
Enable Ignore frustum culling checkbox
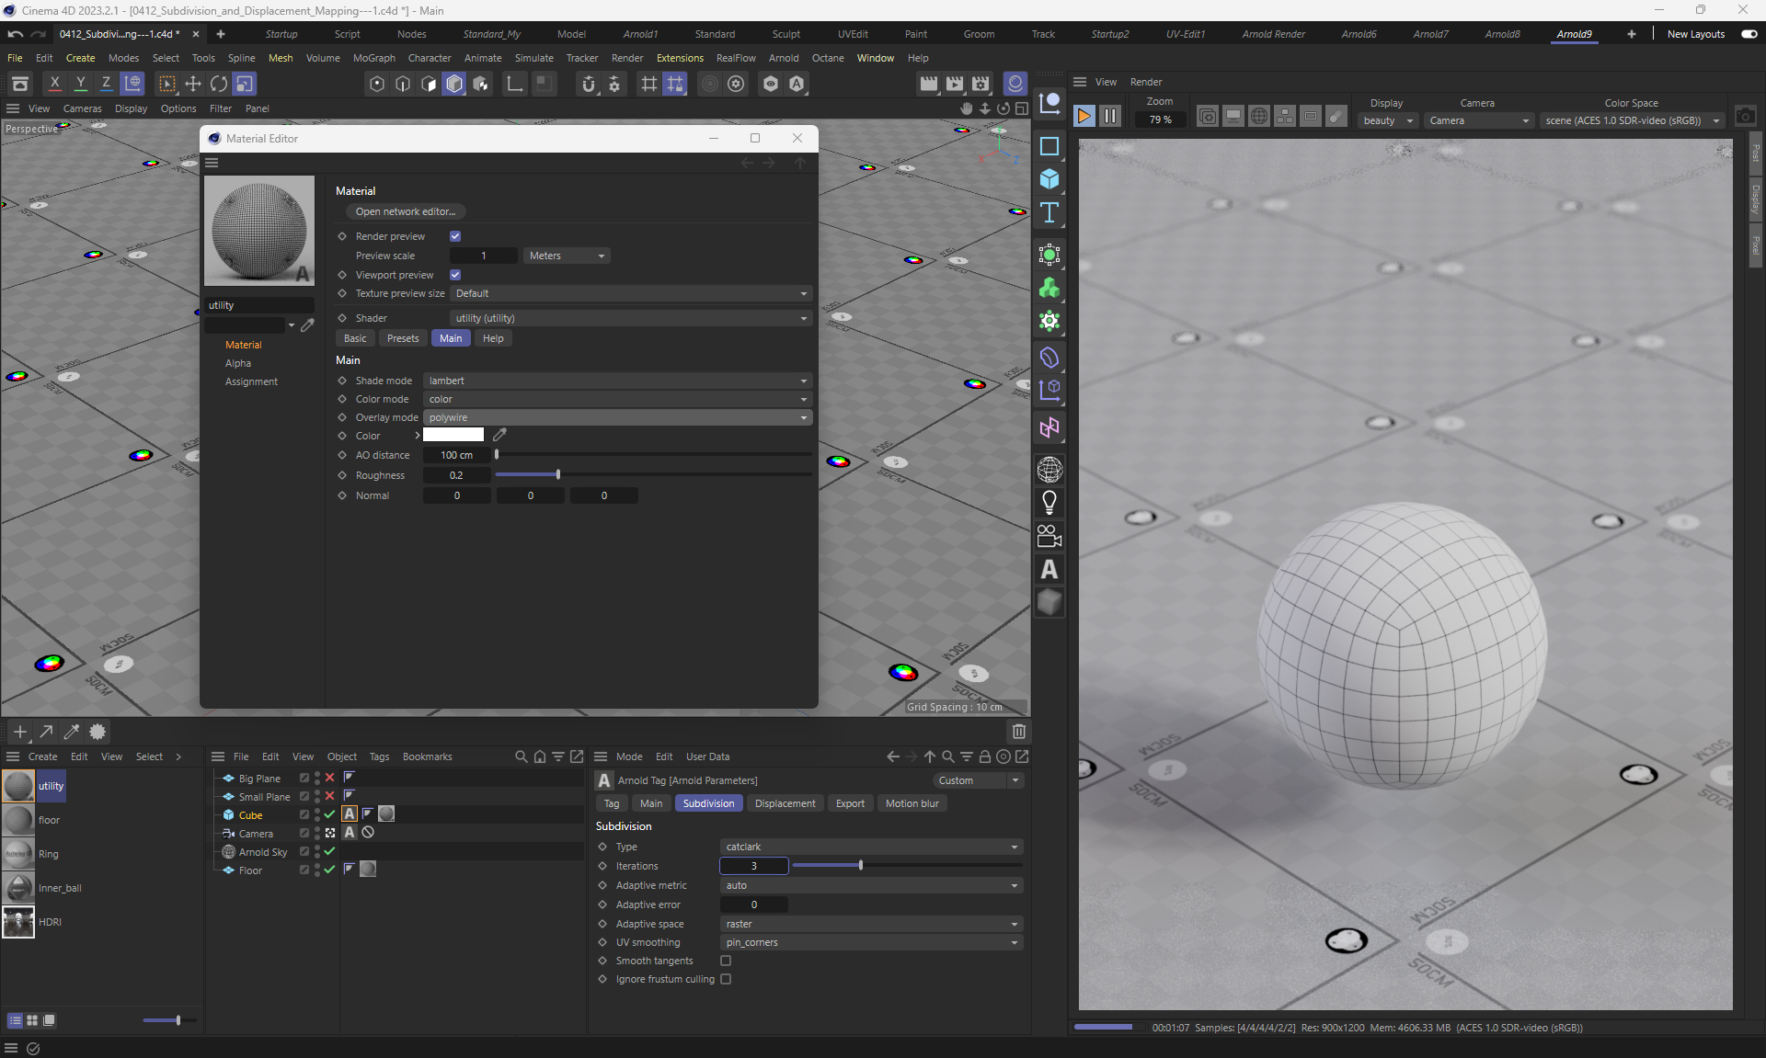(726, 979)
